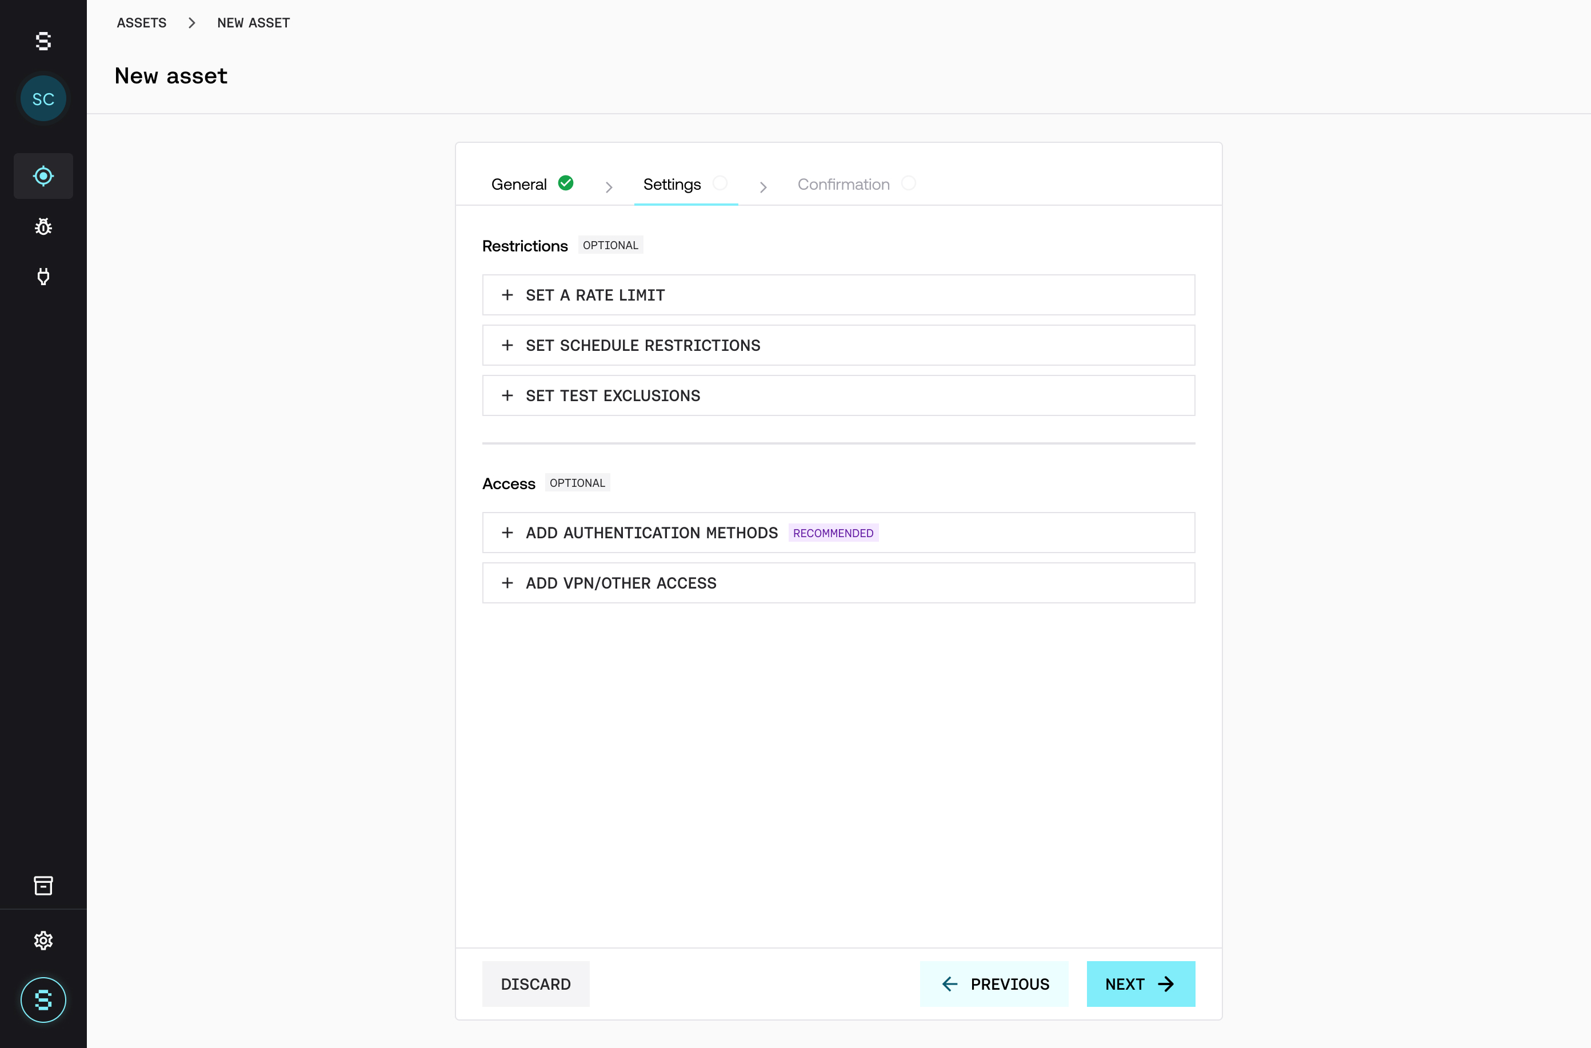Open the bug findings icon in sidebar
This screenshot has width=1591, height=1048.
(43, 227)
